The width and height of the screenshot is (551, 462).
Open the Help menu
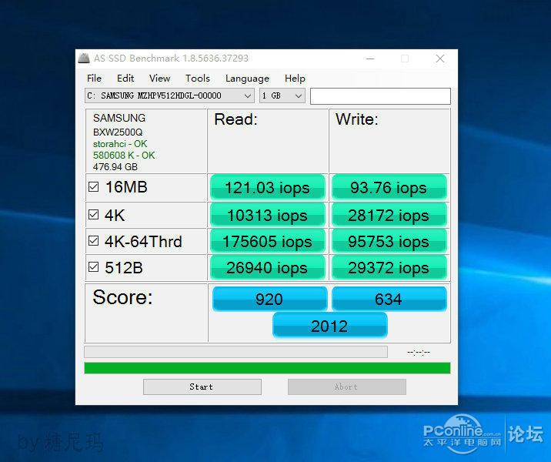[x=295, y=78]
